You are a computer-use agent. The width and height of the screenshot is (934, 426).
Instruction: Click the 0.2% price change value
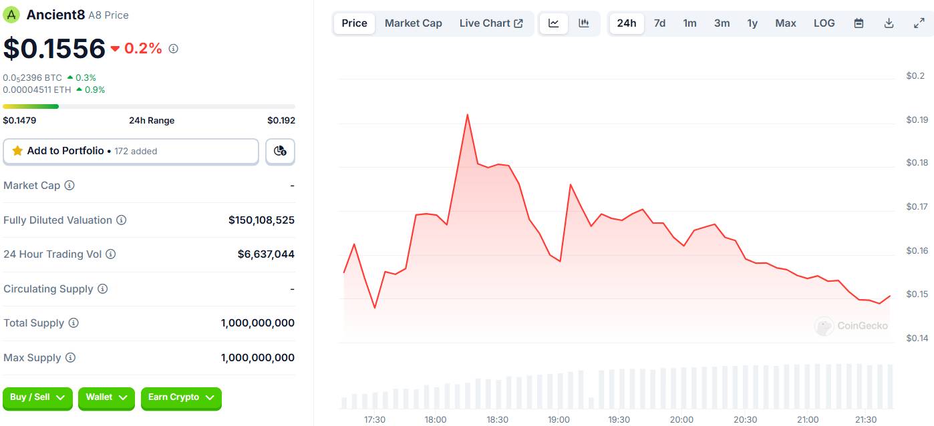143,49
